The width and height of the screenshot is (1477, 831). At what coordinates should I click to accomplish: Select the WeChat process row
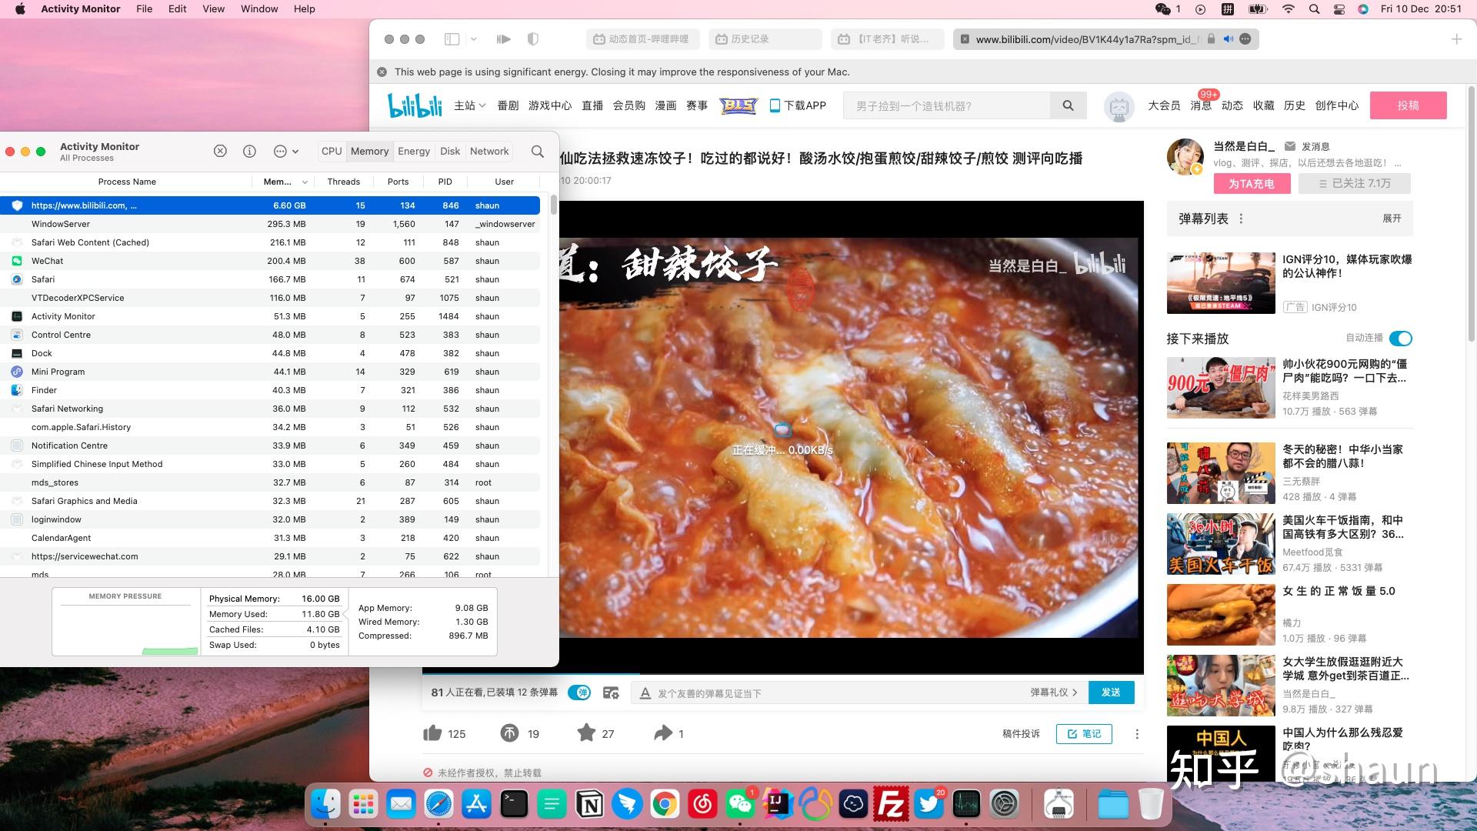pos(270,261)
